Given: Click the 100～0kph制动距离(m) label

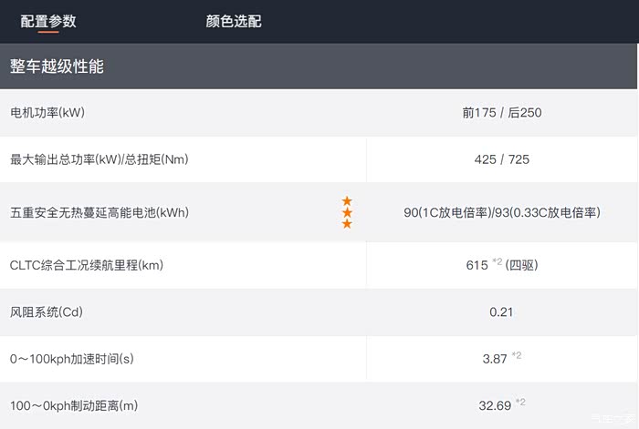Looking at the screenshot, I should [74, 405].
